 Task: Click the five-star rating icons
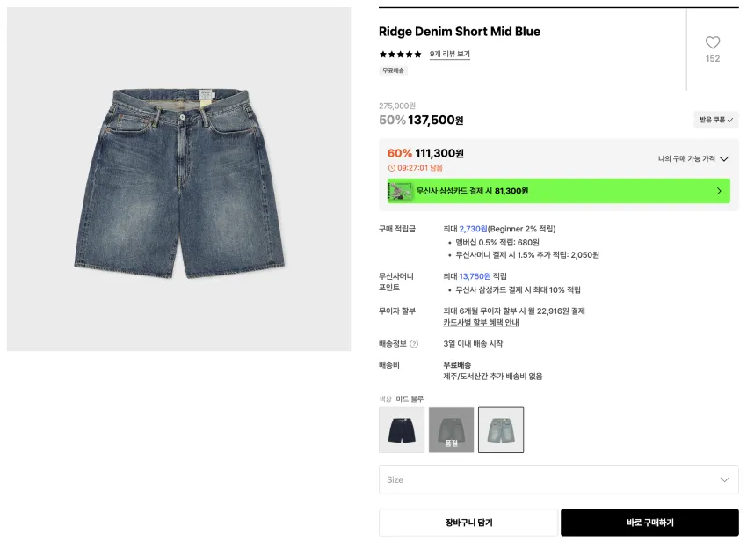(400, 55)
